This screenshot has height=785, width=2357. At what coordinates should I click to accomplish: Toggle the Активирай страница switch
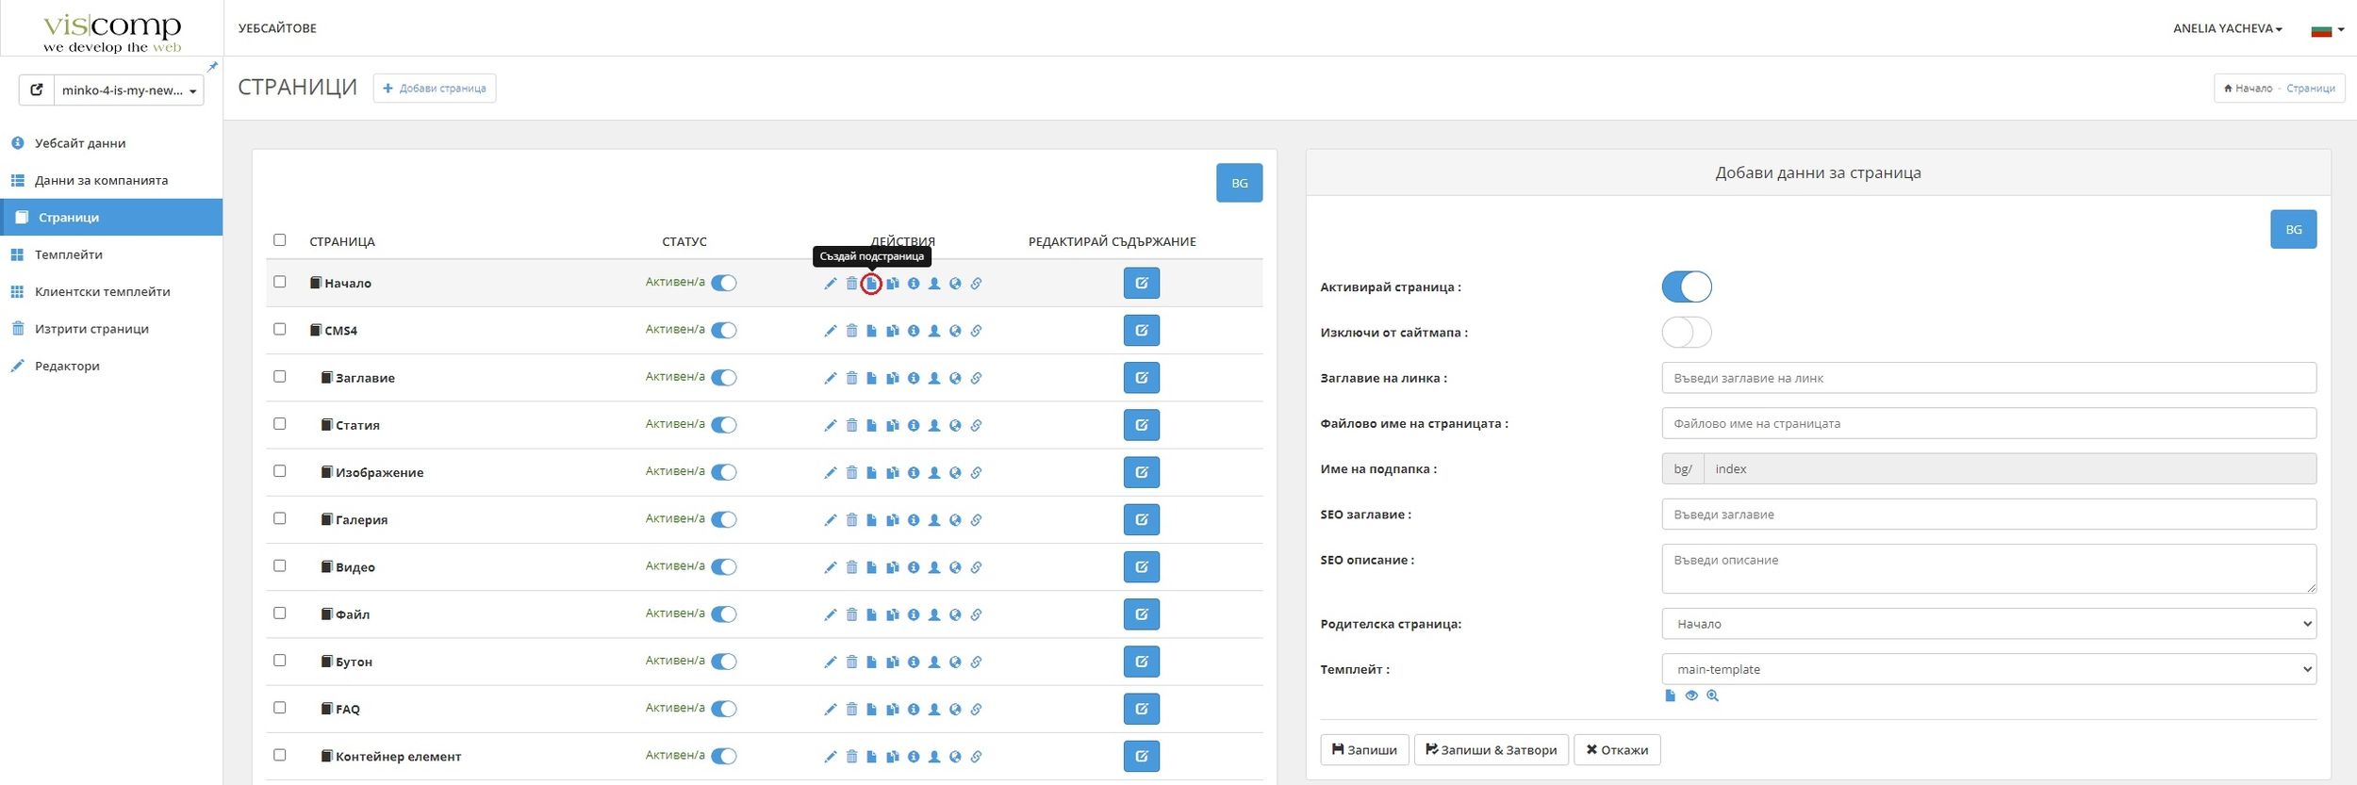click(x=1686, y=286)
